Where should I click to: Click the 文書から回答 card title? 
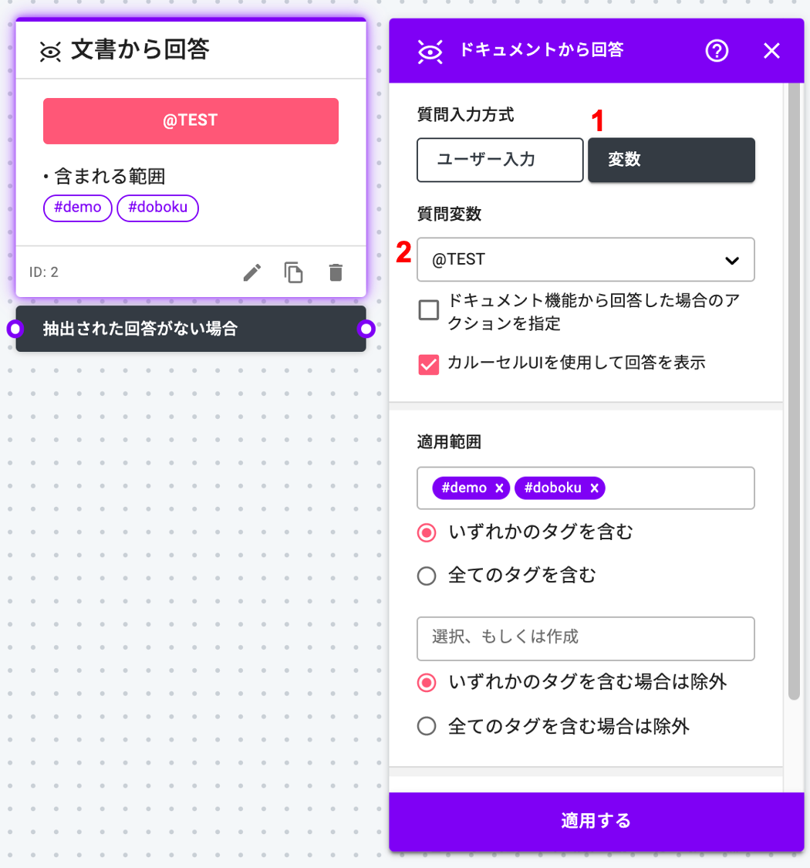pyautogui.click(x=140, y=50)
